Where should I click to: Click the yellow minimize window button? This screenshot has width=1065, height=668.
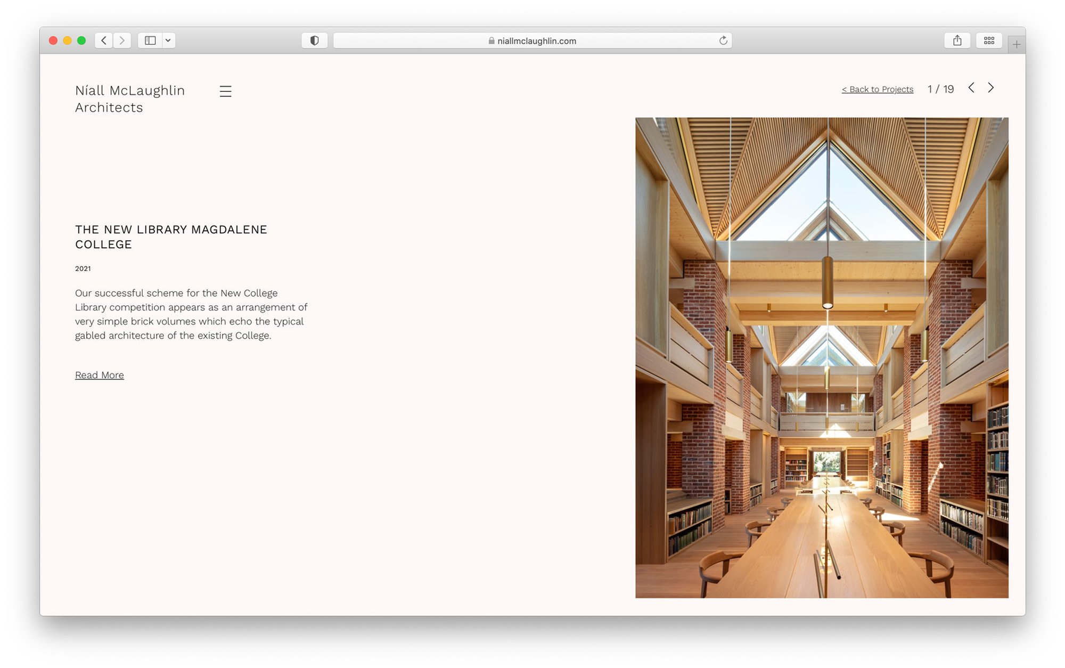coord(67,40)
